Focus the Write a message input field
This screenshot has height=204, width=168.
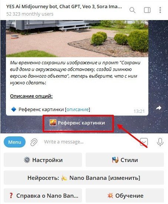(x=90, y=142)
